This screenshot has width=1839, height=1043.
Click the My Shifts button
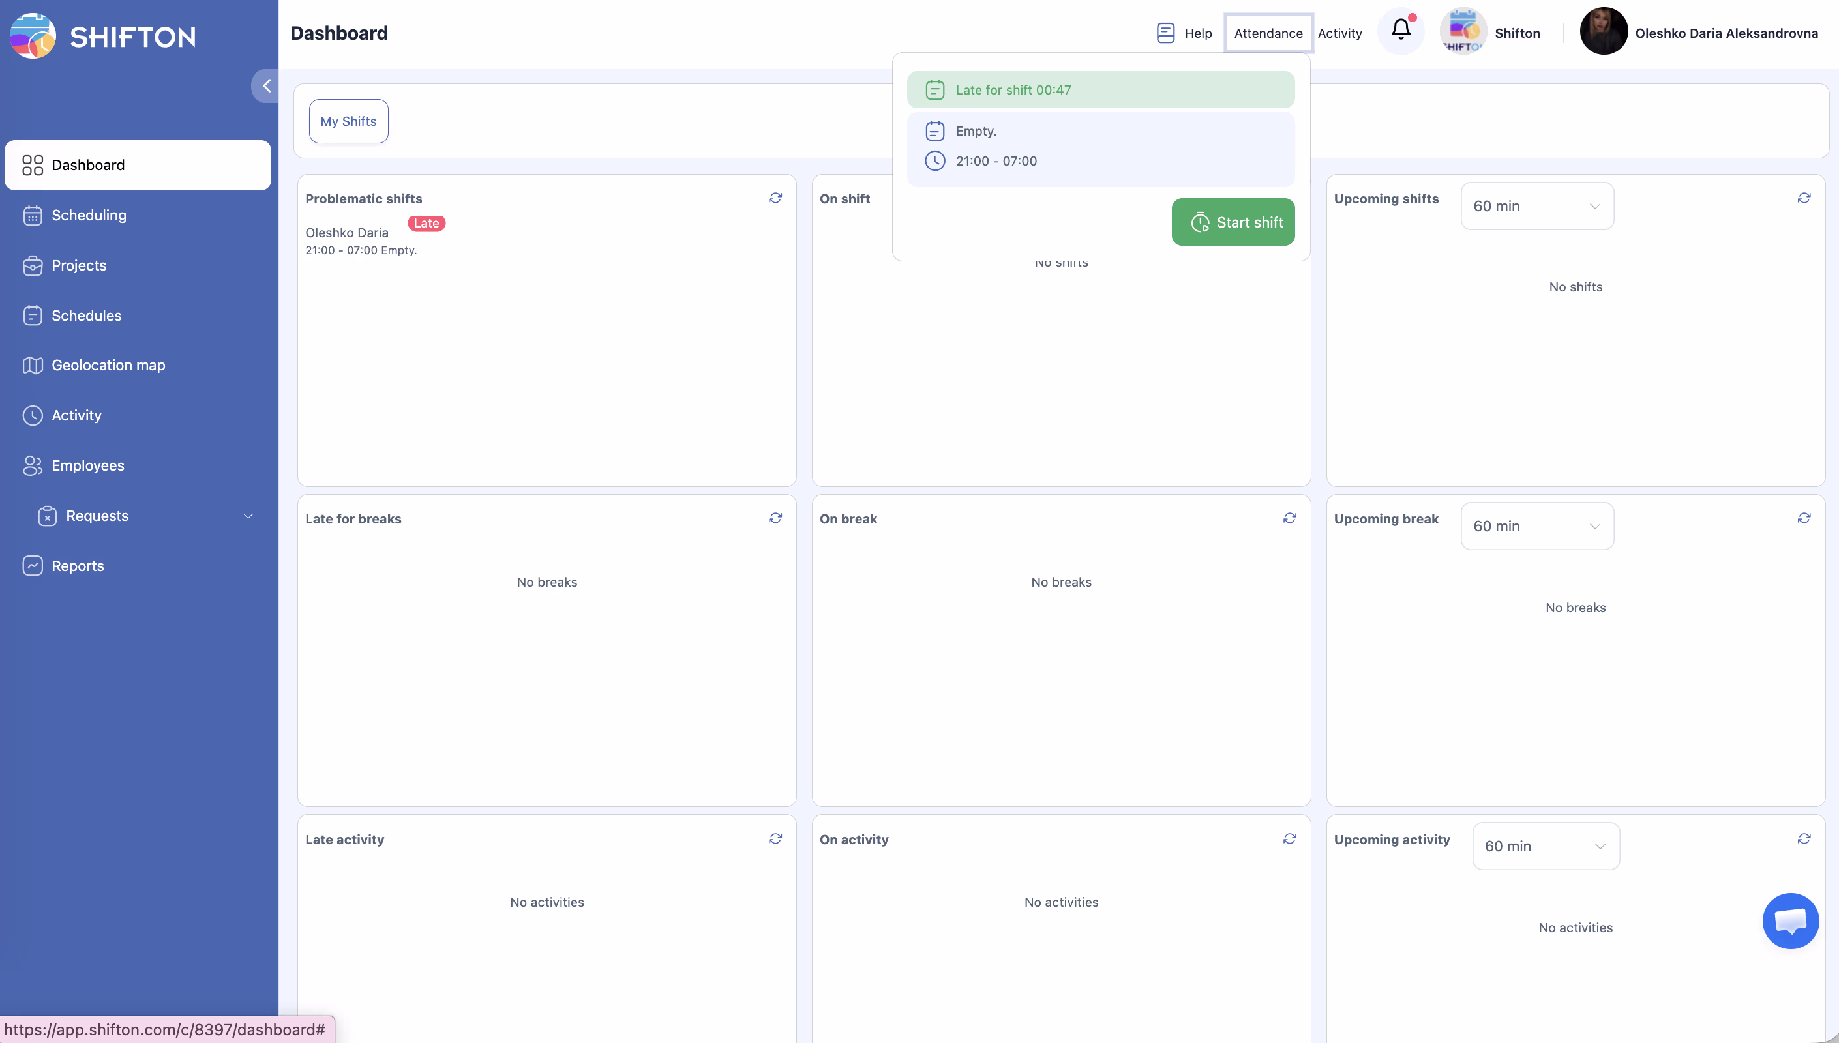click(x=348, y=121)
